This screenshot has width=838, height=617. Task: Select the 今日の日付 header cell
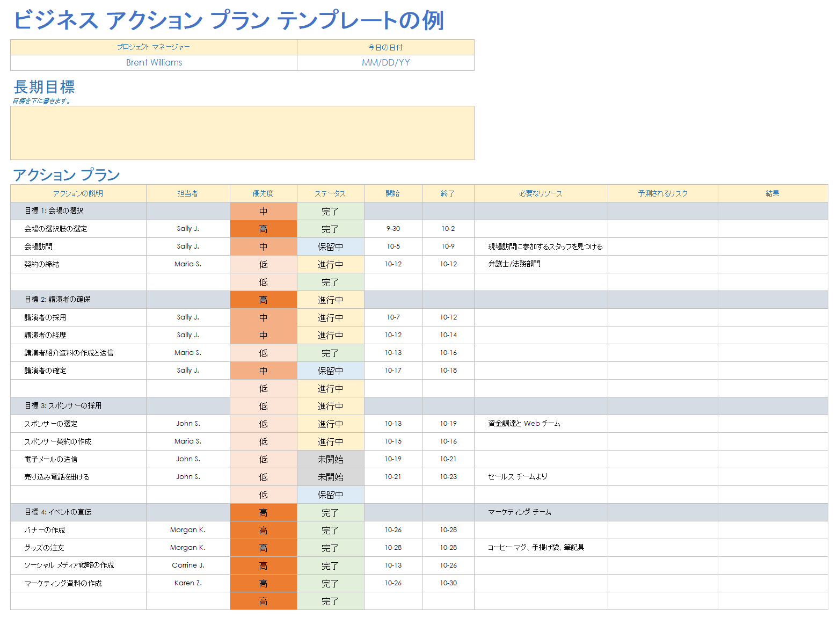[385, 47]
